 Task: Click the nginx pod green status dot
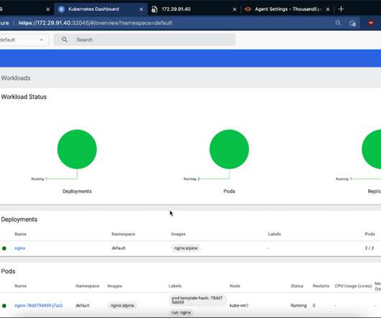pyautogui.click(x=4, y=306)
